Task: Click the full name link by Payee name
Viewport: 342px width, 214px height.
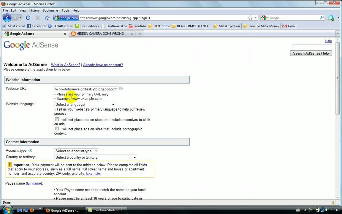Action: tap(34, 183)
